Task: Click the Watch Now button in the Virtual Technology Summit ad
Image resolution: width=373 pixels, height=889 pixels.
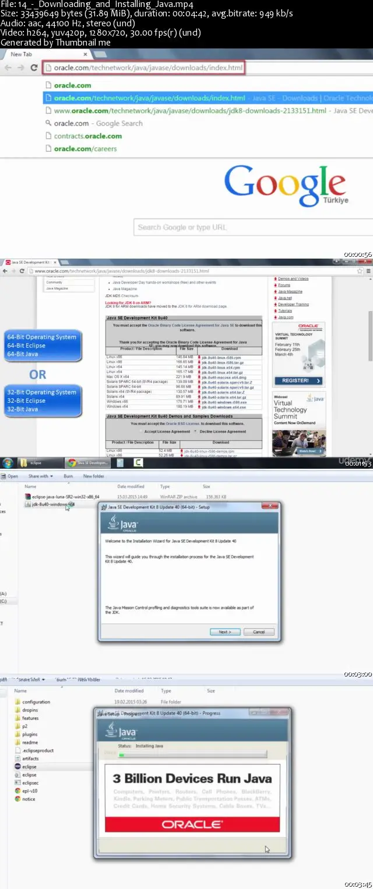Action: pyautogui.click(x=309, y=451)
